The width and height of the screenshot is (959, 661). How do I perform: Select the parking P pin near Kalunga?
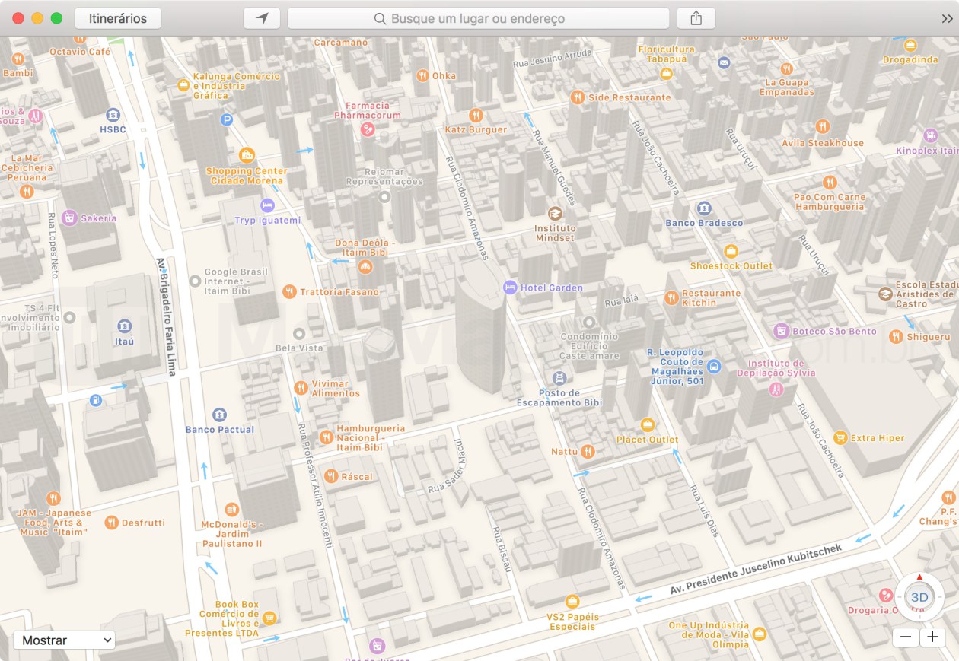coord(226,119)
